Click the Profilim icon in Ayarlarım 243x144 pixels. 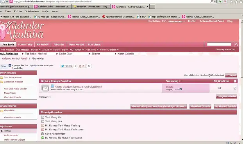[2, 131]
